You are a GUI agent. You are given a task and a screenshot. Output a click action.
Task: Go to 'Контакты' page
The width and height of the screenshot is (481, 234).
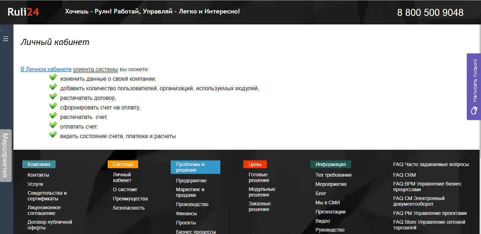(38, 175)
